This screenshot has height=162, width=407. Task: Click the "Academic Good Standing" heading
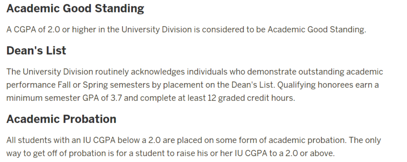[x=75, y=9]
